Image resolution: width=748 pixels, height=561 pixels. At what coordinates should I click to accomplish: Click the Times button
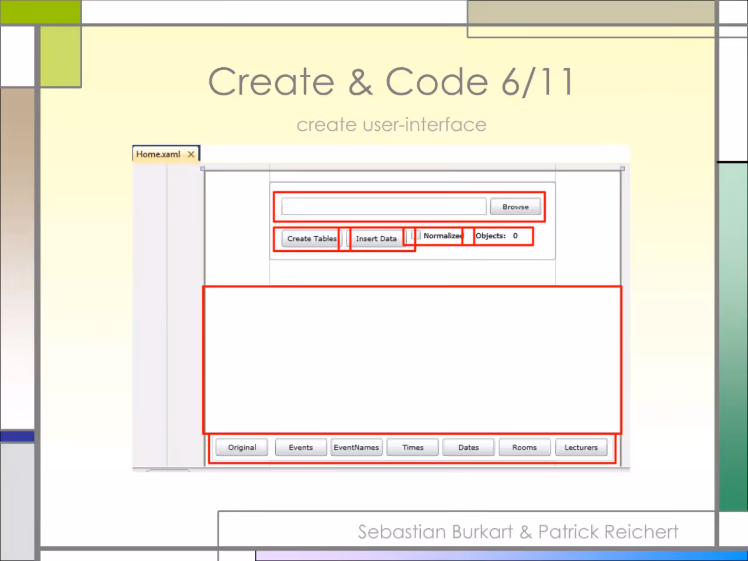point(413,447)
